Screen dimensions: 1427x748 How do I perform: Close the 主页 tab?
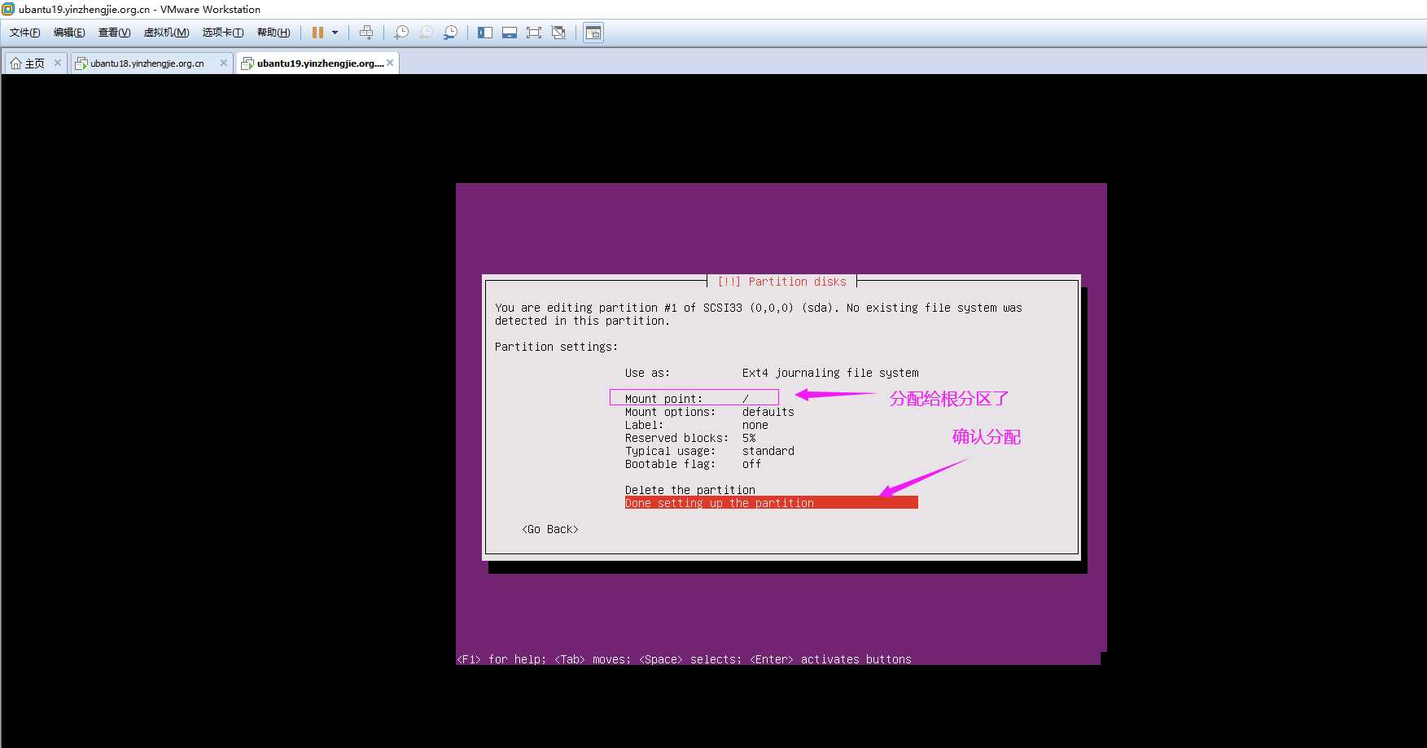(58, 63)
